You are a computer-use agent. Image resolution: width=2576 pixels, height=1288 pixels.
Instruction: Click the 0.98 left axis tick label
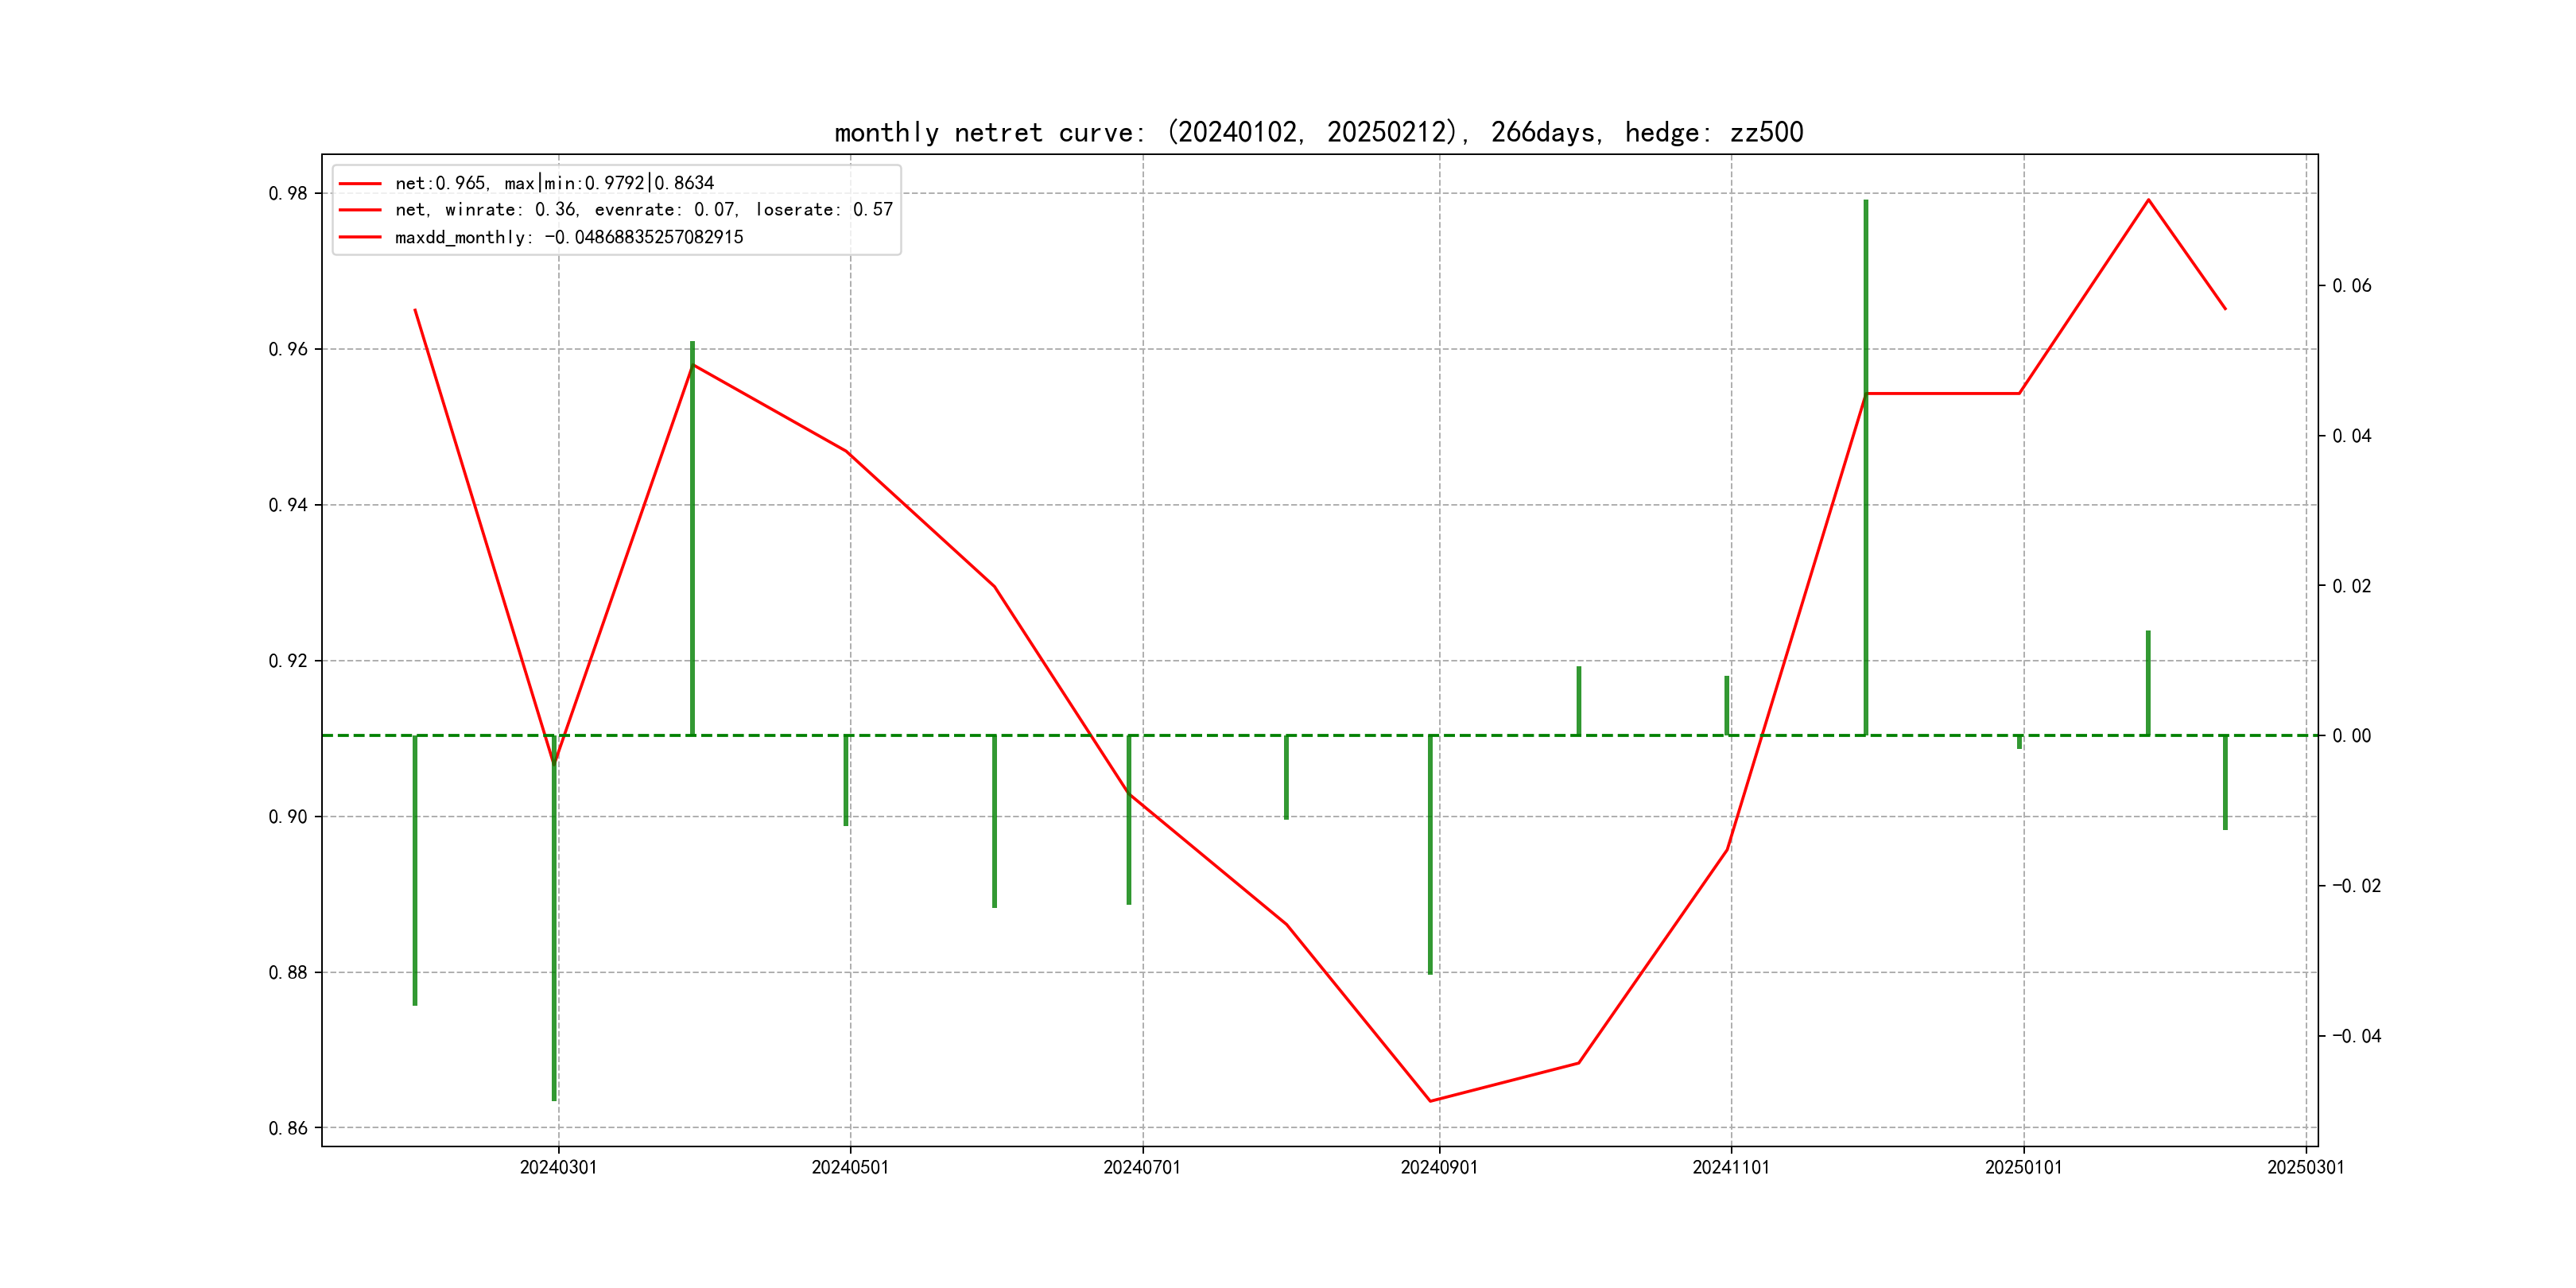(x=288, y=194)
